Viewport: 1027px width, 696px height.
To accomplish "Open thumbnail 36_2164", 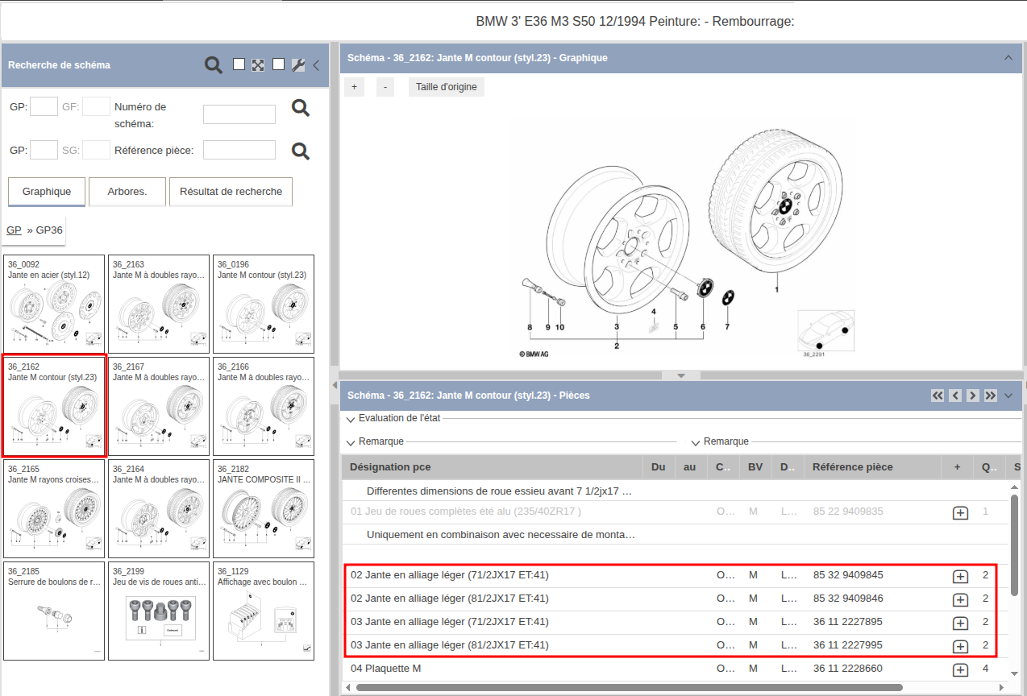I will click(x=159, y=509).
